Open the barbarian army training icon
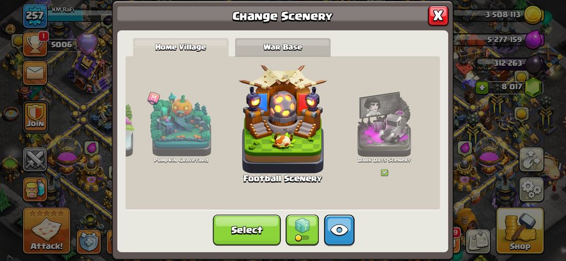Screen dimensions: 566x261 [35, 189]
